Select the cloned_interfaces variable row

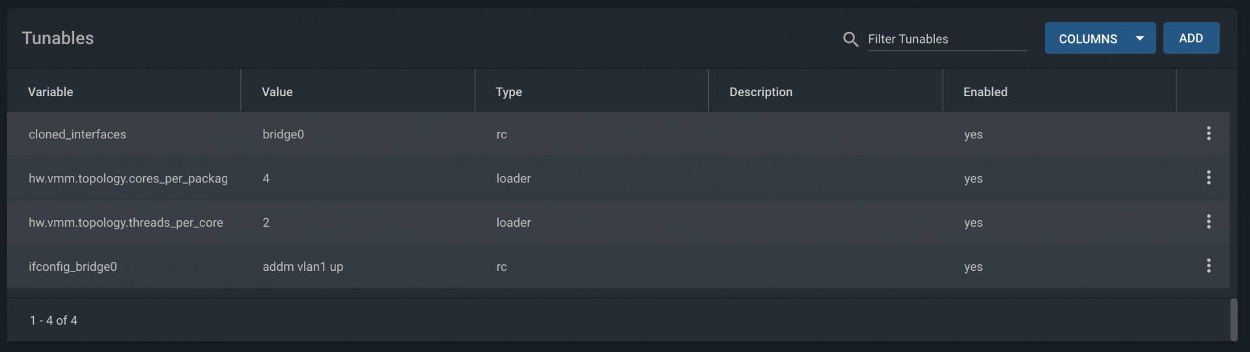618,134
